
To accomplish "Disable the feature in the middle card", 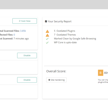I will (x=27, y=55).
